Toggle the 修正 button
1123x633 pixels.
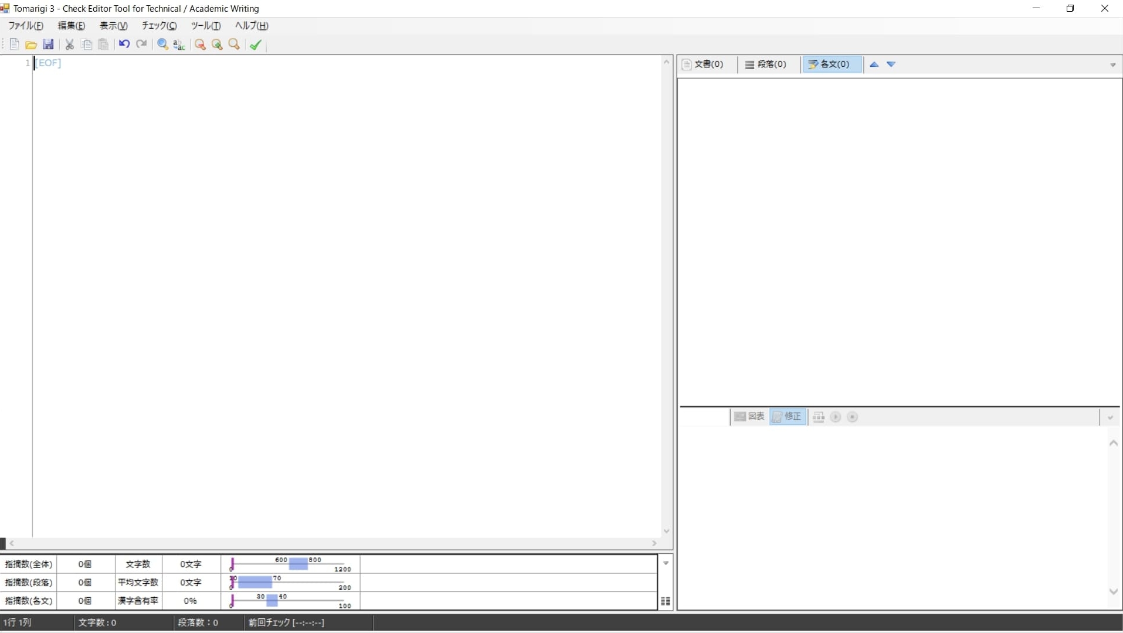tap(787, 417)
